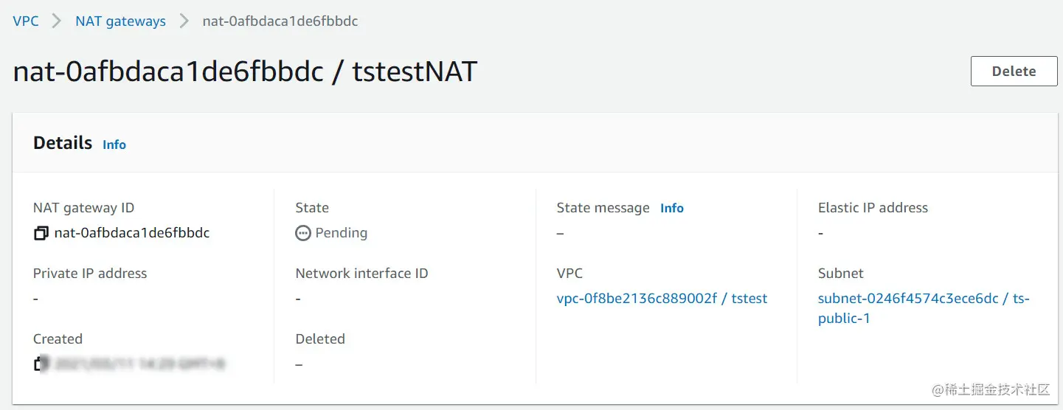
Task: Open Info next to the Details heading
Action: click(114, 145)
